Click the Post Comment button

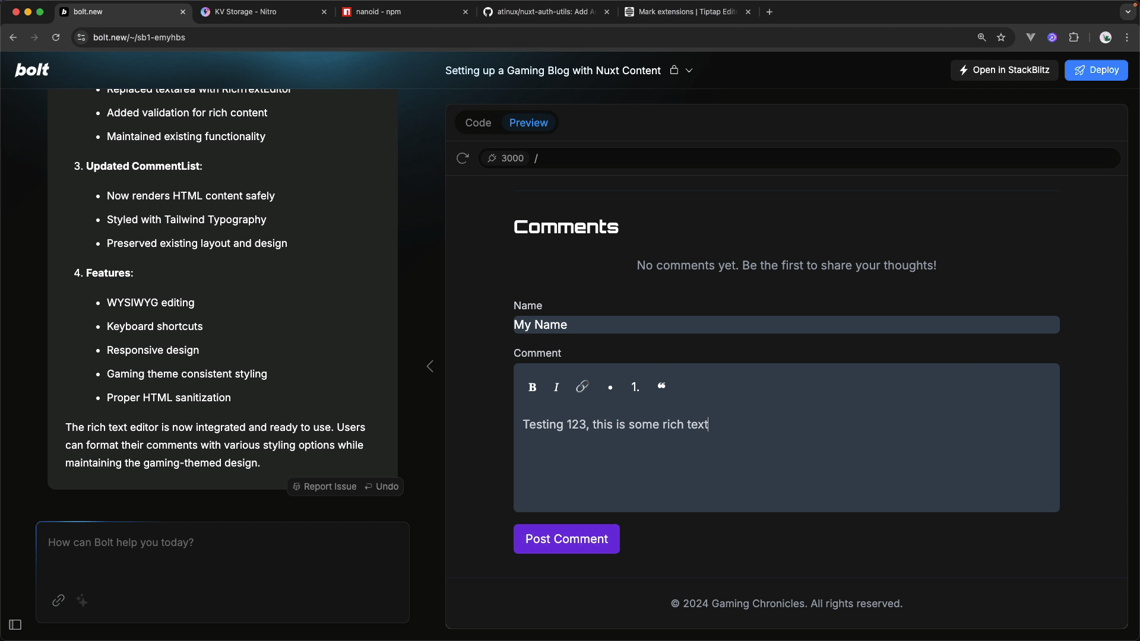pos(566,539)
